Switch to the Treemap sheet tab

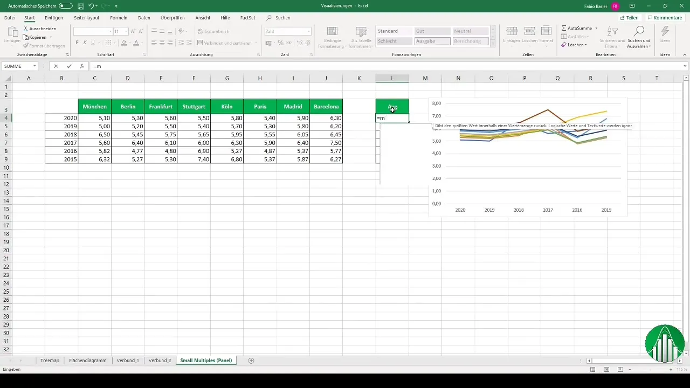pyautogui.click(x=50, y=360)
